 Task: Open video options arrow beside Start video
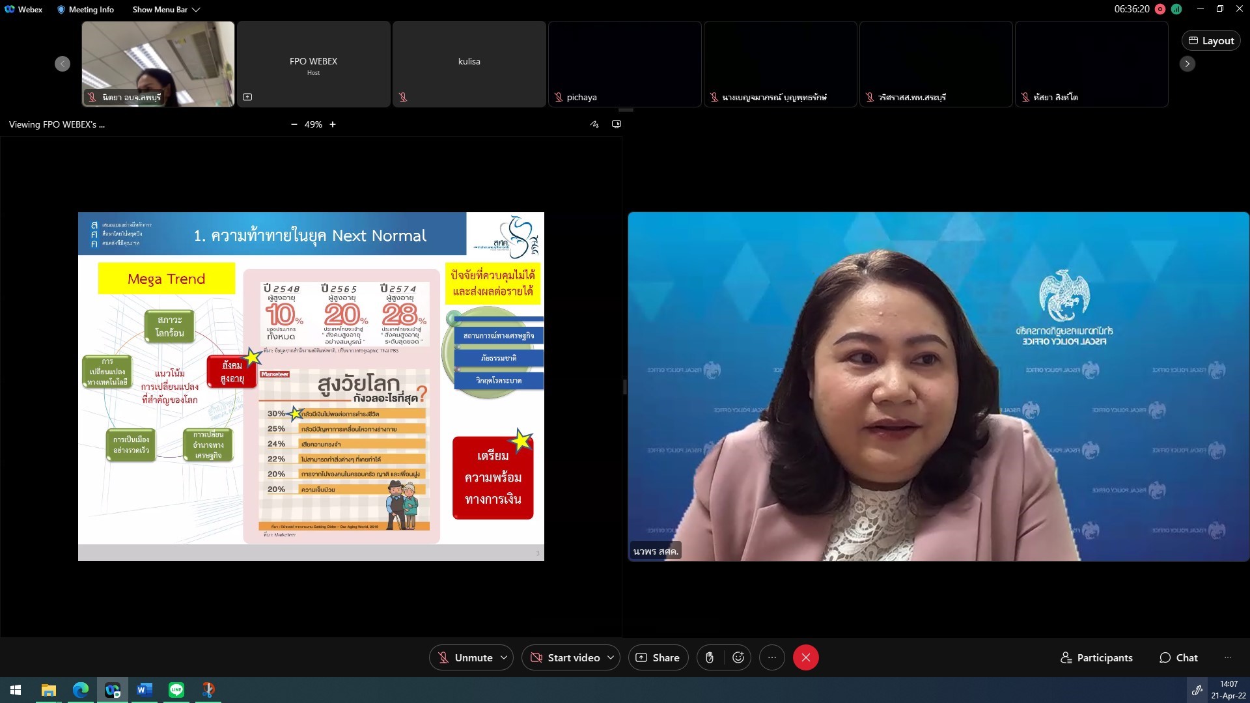[611, 657]
